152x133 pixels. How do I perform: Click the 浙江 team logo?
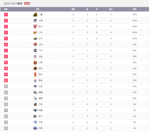pyautogui.click(x=35, y=27)
